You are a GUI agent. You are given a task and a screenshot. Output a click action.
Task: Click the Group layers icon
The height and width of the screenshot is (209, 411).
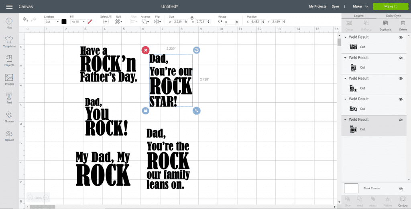(349, 26)
